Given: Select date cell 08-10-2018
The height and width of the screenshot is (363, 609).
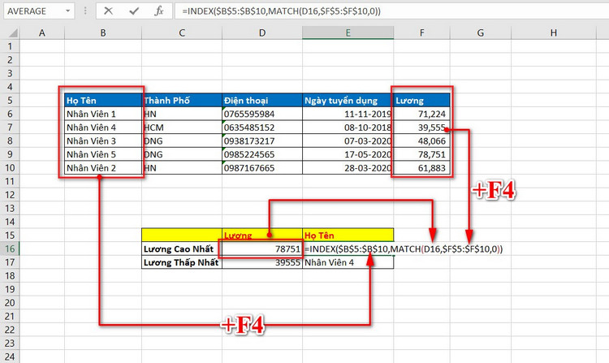Looking at the screenshot, I should pyautogui.click(x=348, y=127).
